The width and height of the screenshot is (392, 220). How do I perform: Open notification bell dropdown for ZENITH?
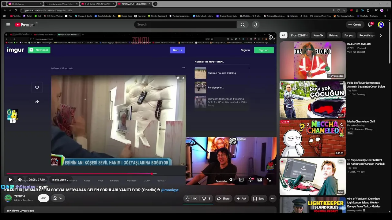pyautogui.click(x=58, y=198)
